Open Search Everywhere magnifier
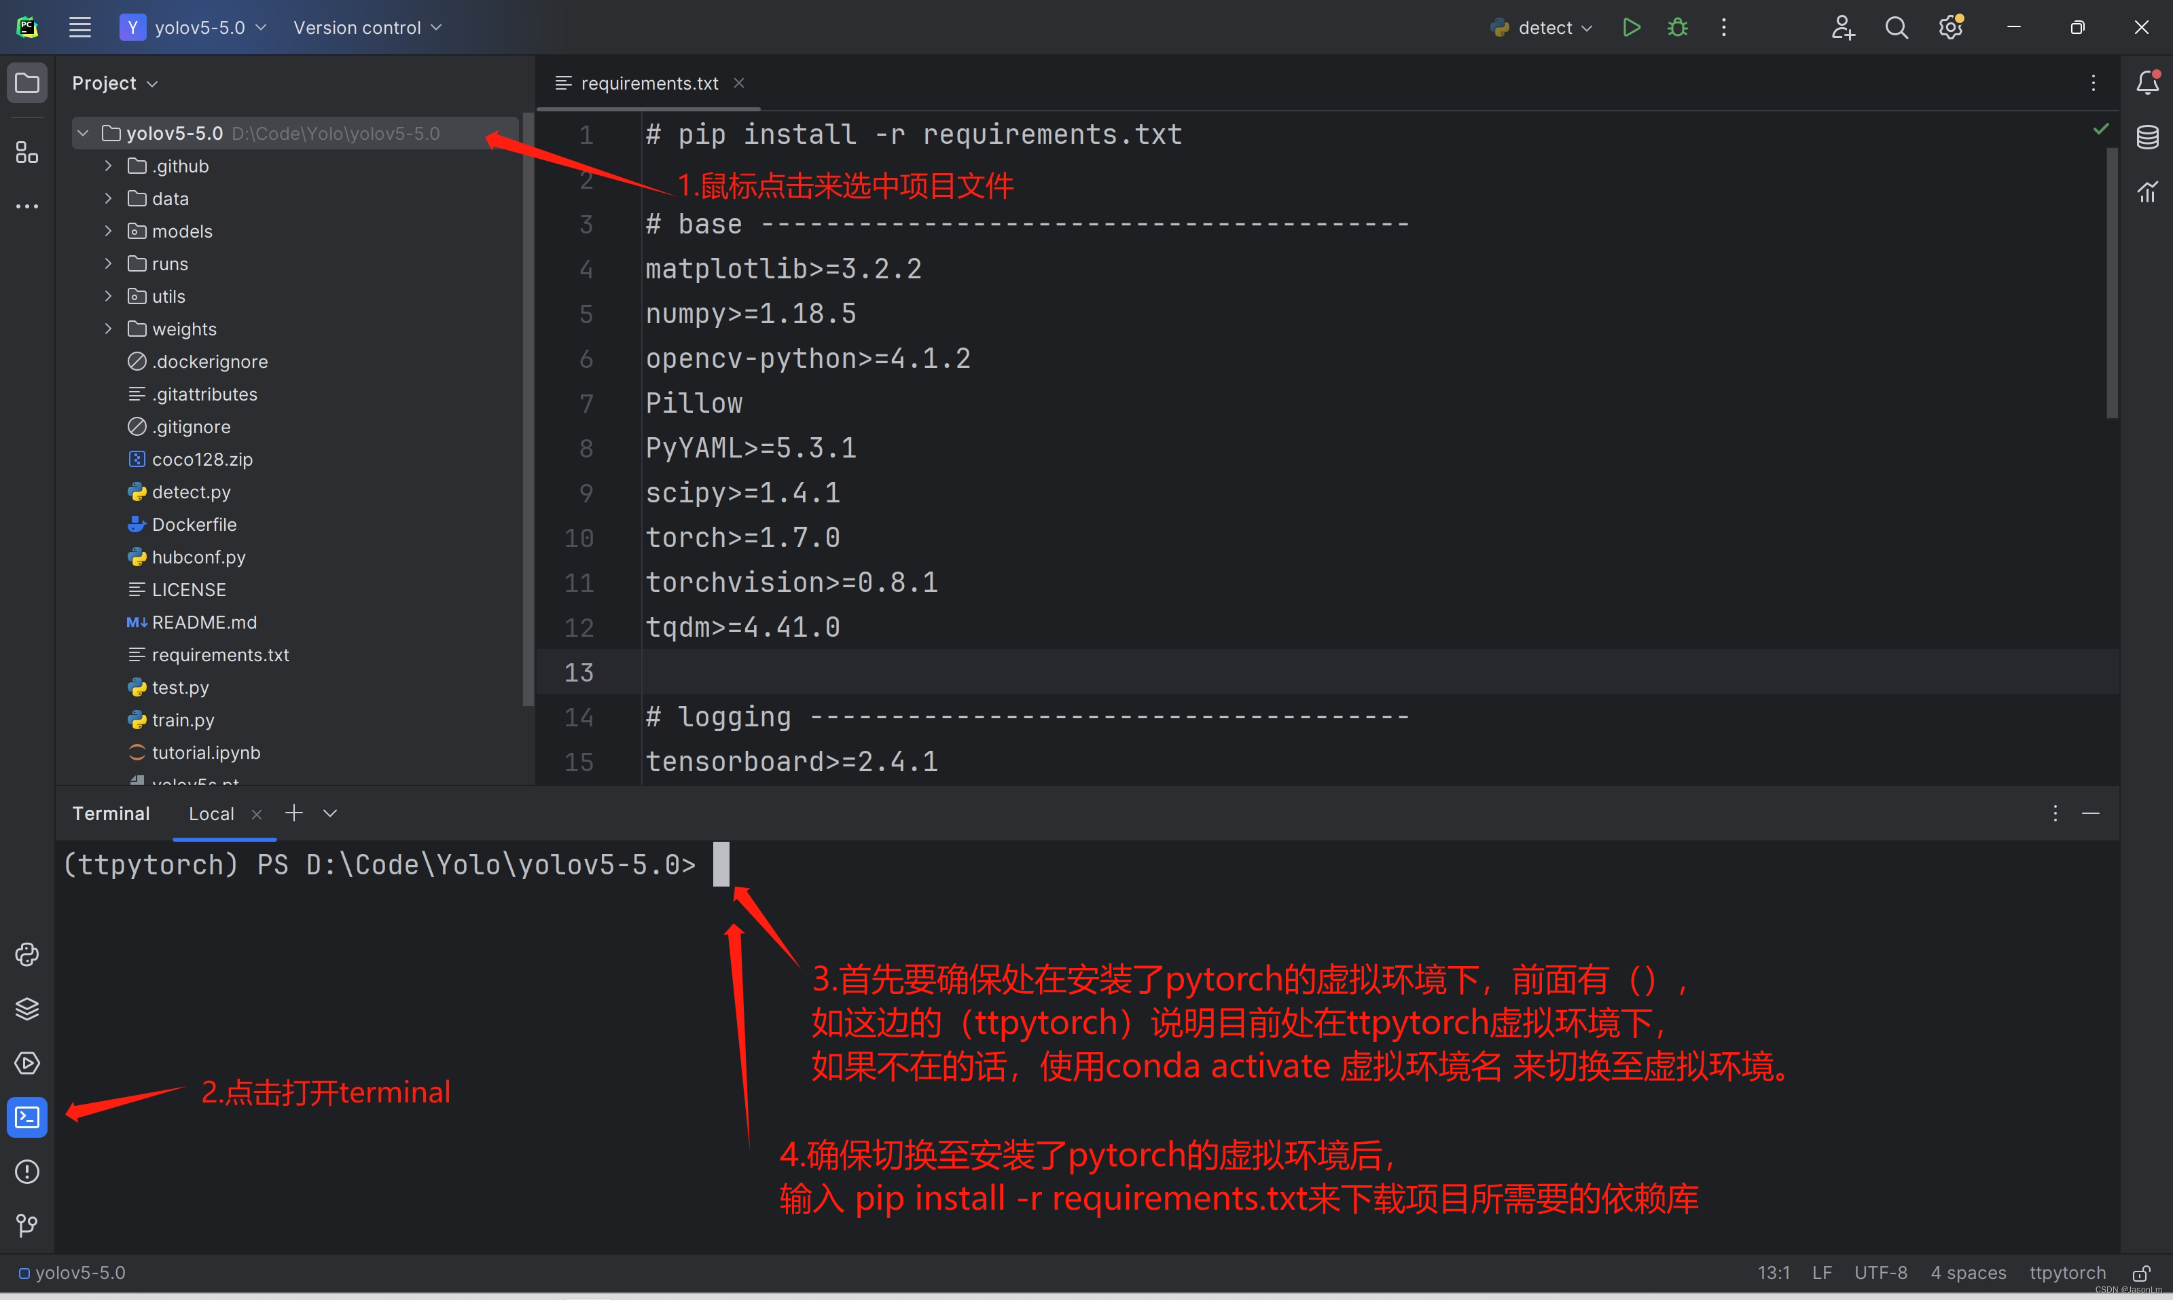This screenshot has width=2173, height=1300. pyautogui.click(x=1896, y=27)
